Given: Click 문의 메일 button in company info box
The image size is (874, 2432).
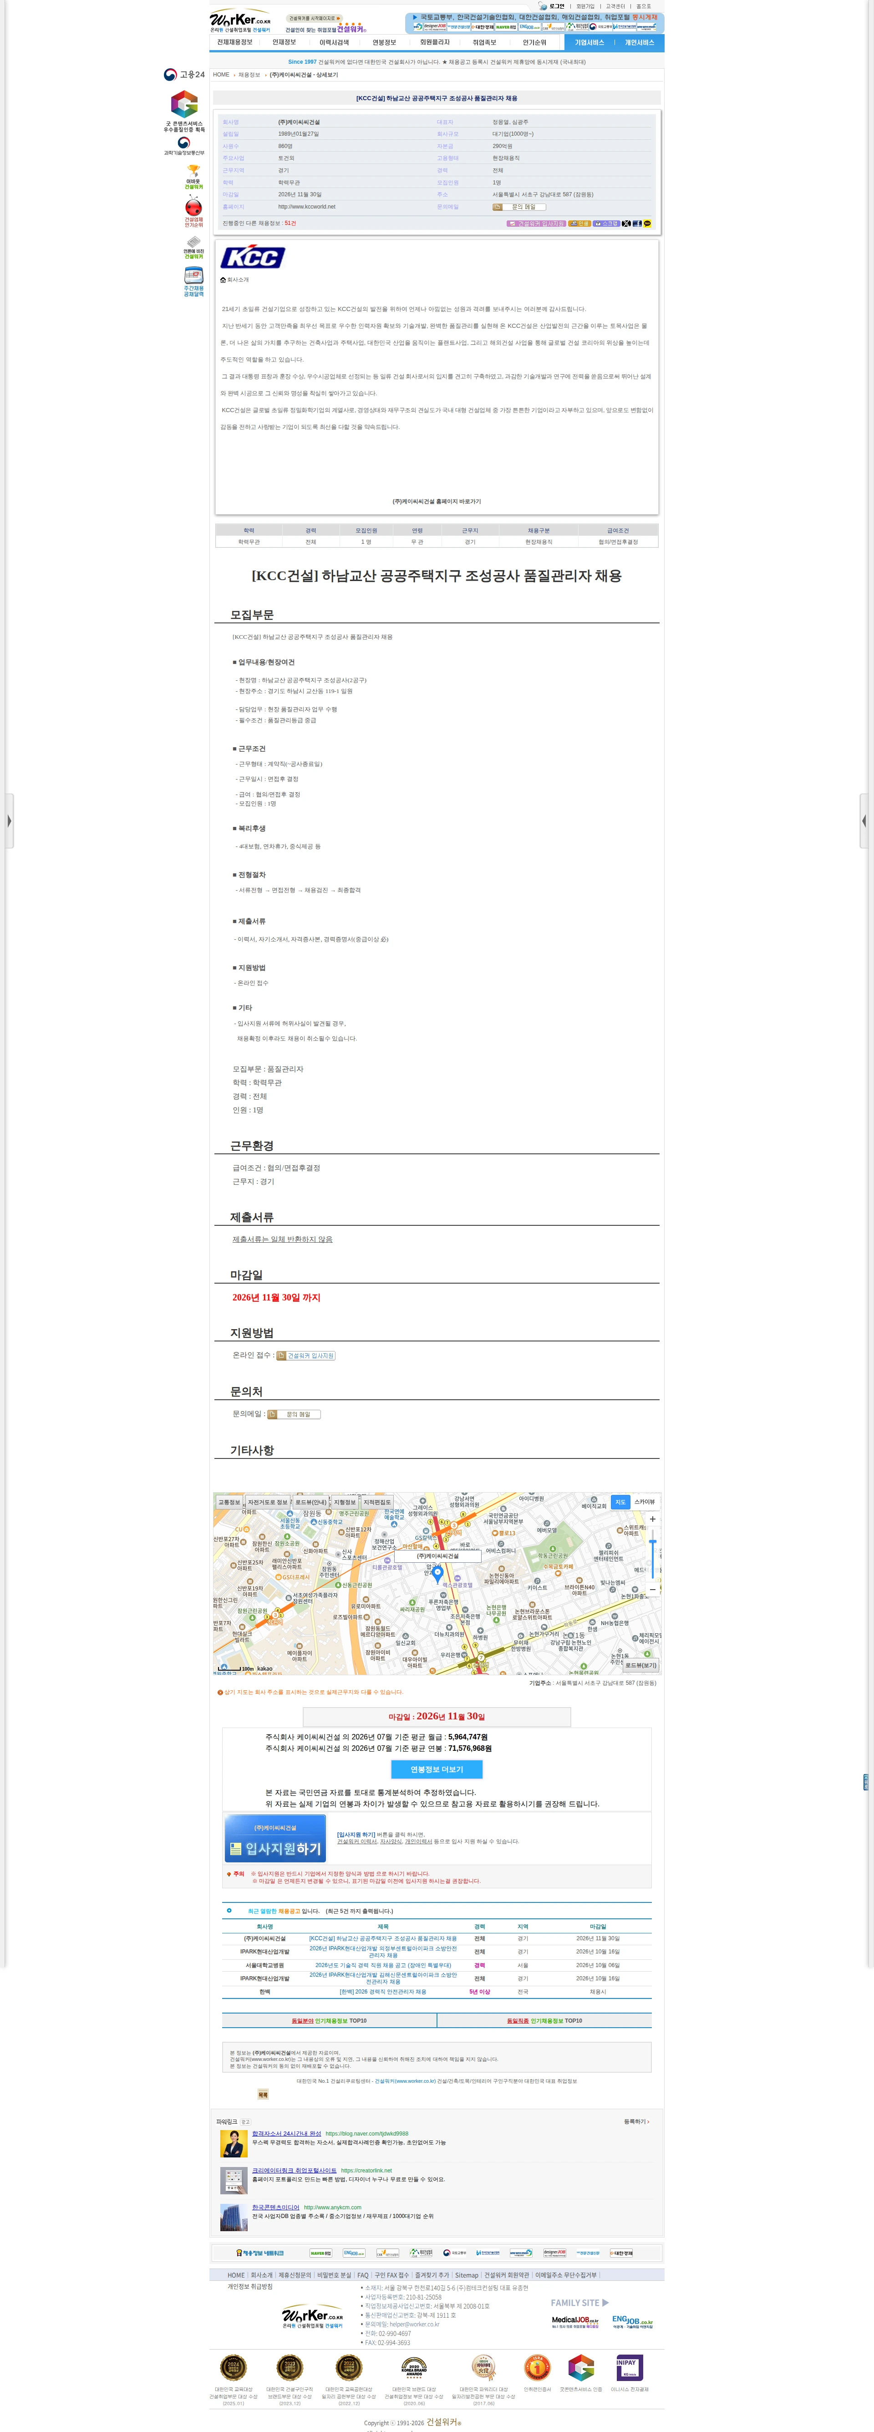Looking at the screenshot, I should pyautogui.click(x=519, y=207).
